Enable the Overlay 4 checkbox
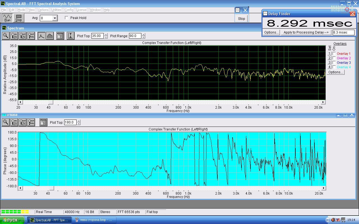359x224 pixels. coord(334,67)
